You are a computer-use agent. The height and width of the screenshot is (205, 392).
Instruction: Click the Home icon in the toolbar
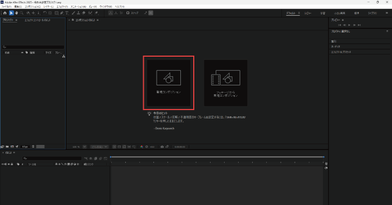point(5,13)
